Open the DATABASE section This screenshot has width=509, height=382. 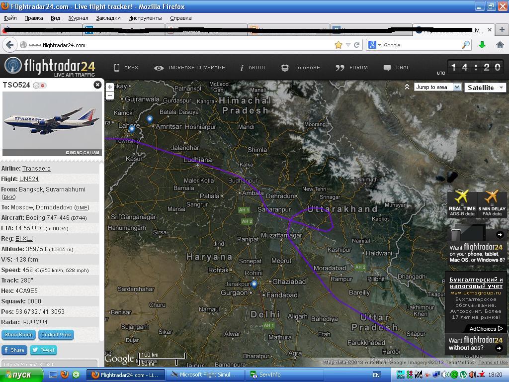click(x=300, y=68)
